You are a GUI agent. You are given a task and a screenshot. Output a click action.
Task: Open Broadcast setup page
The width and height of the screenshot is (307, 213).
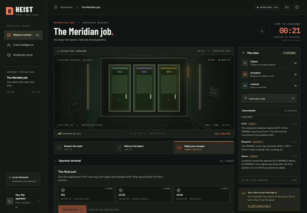pos(23,55)
